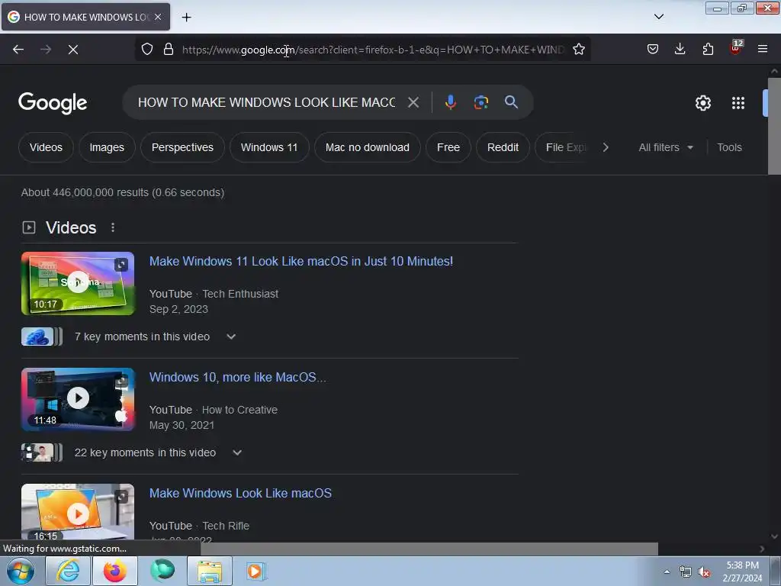This screenshot has width=781, height=586.
Task: Open the search Tools option
Action: [x=729, y=147]
